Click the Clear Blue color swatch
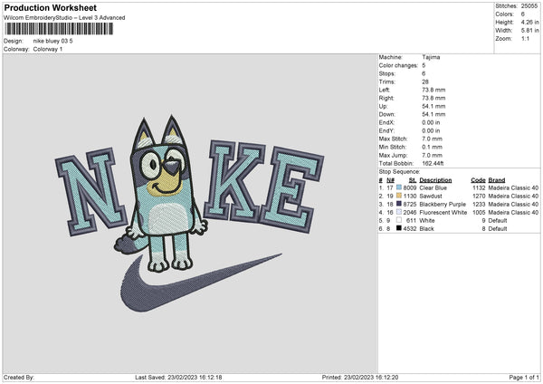The height and width of the screenshot is (384, 543). tap(399, 187)
